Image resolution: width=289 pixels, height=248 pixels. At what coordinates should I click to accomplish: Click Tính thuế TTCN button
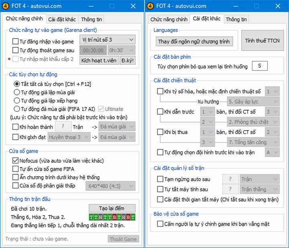(262, 40)
